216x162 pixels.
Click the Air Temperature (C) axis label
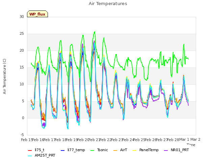pyautogui.click(x=4, y=77)
